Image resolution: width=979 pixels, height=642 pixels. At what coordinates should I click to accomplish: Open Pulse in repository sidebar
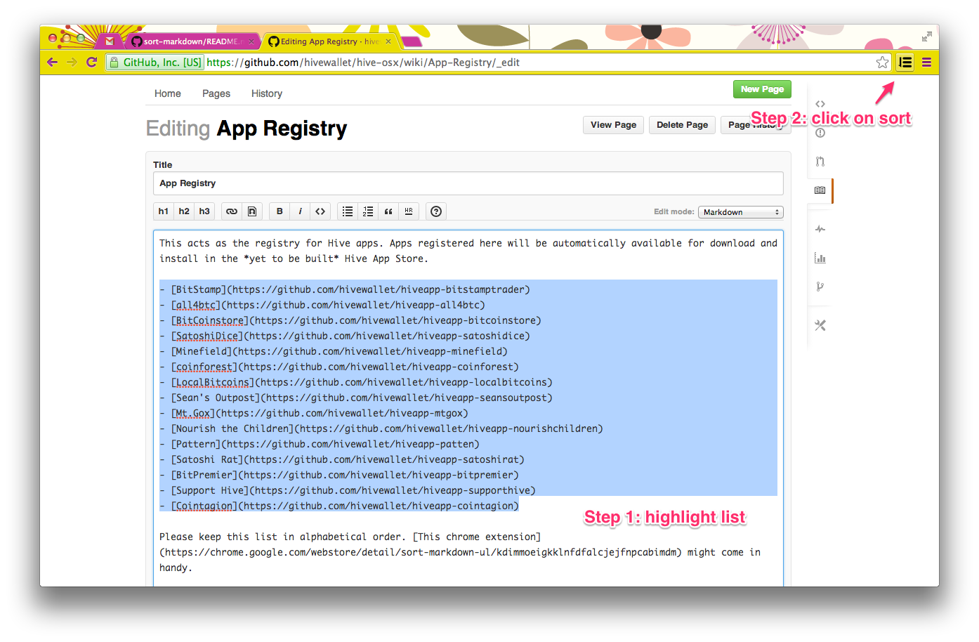820,229
